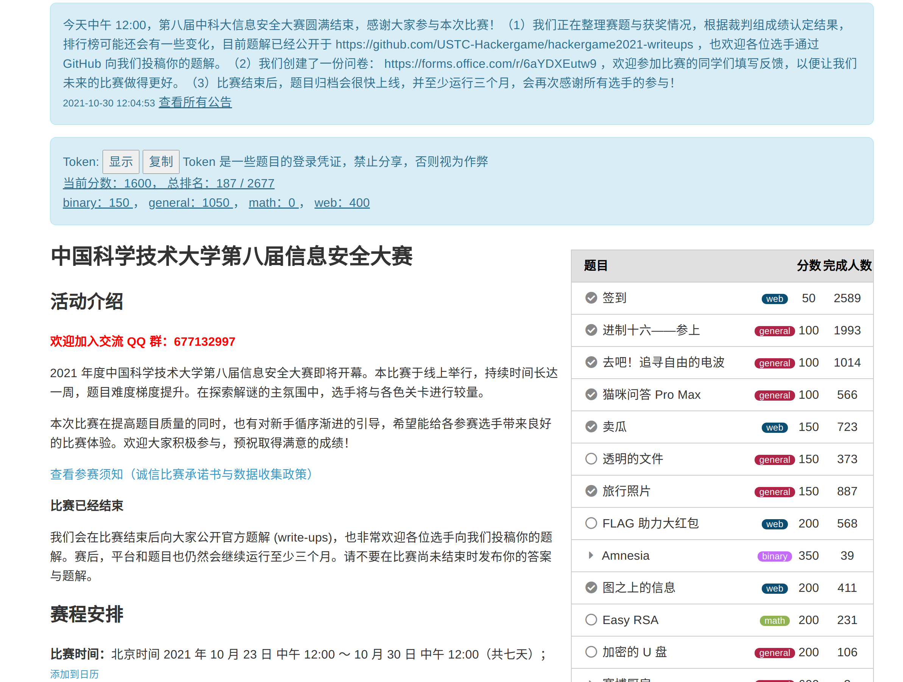Click the checkmark icon beside 卖瓜
Image resolution: width=903 pixels, height=682 pixels.
click(x=591, y=426)
